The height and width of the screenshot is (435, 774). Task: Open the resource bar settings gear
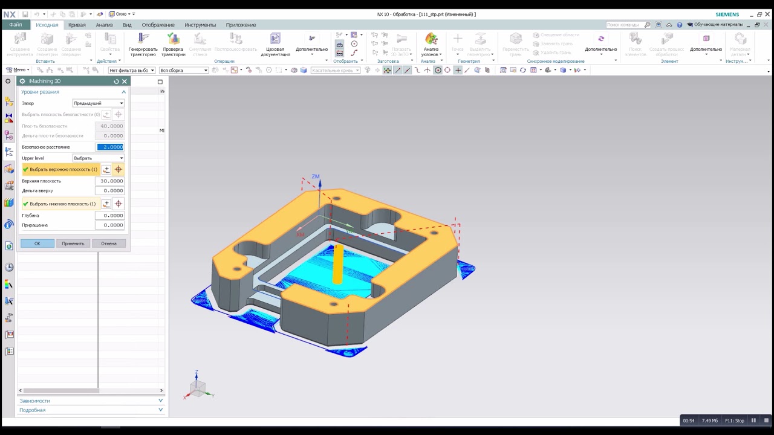[8, 82]
